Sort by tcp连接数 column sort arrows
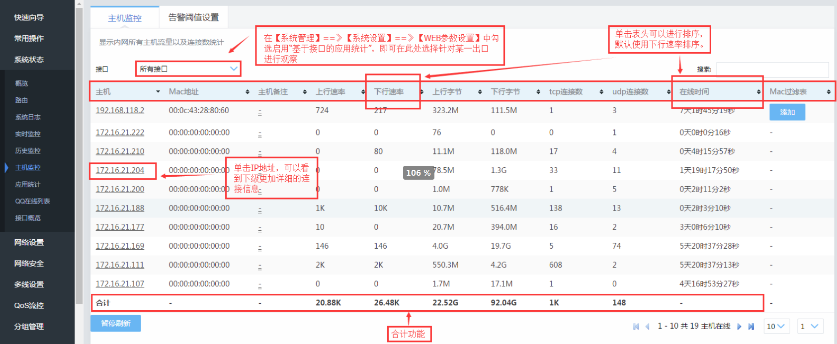Viewport: 837px width, 344px height. coord(601,92)
